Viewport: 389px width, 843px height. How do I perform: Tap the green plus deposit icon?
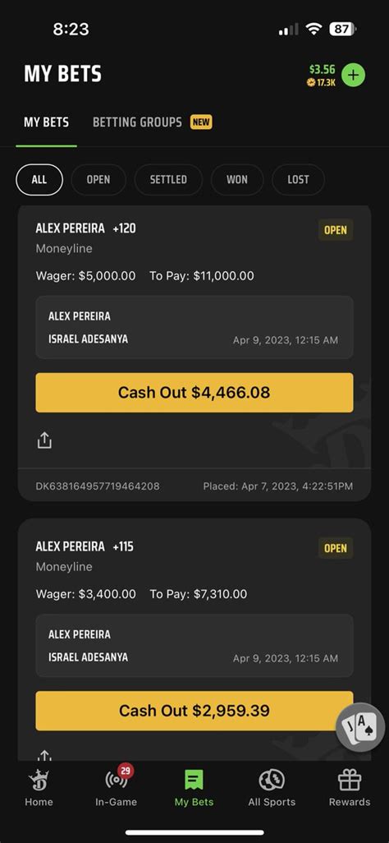pos(353,76)
